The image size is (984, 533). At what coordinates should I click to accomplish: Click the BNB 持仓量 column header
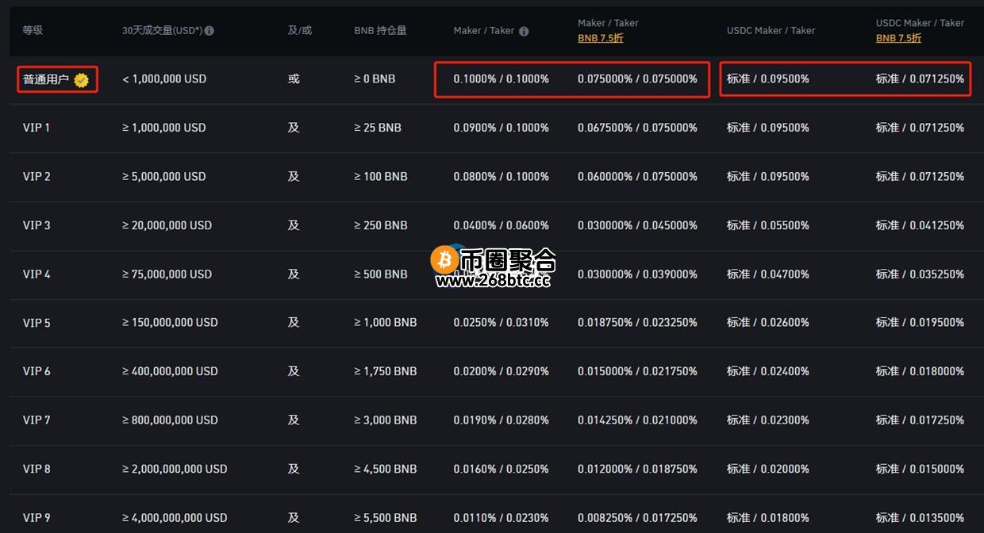[x=380, y=30]
